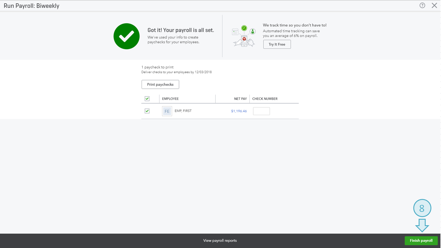
Task: Click the Run Payroll: Biweekly title
Action: [32, 6]
